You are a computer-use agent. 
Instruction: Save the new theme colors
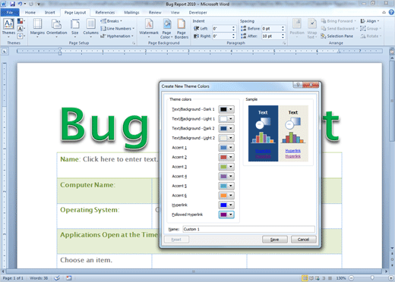[275, 240]
